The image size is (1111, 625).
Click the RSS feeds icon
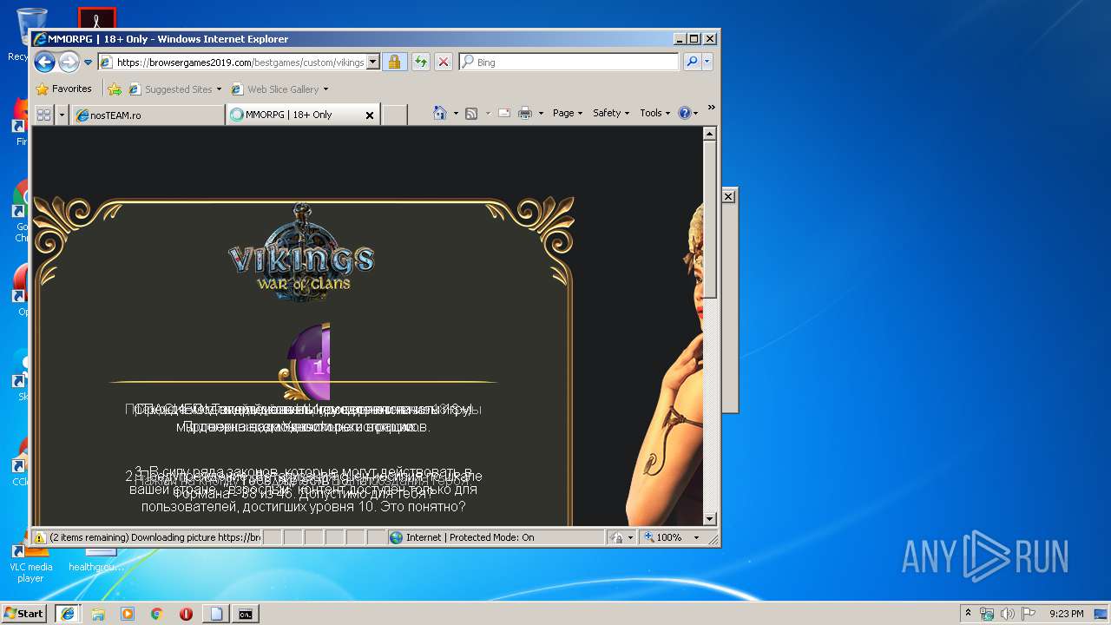pos(471,113)
